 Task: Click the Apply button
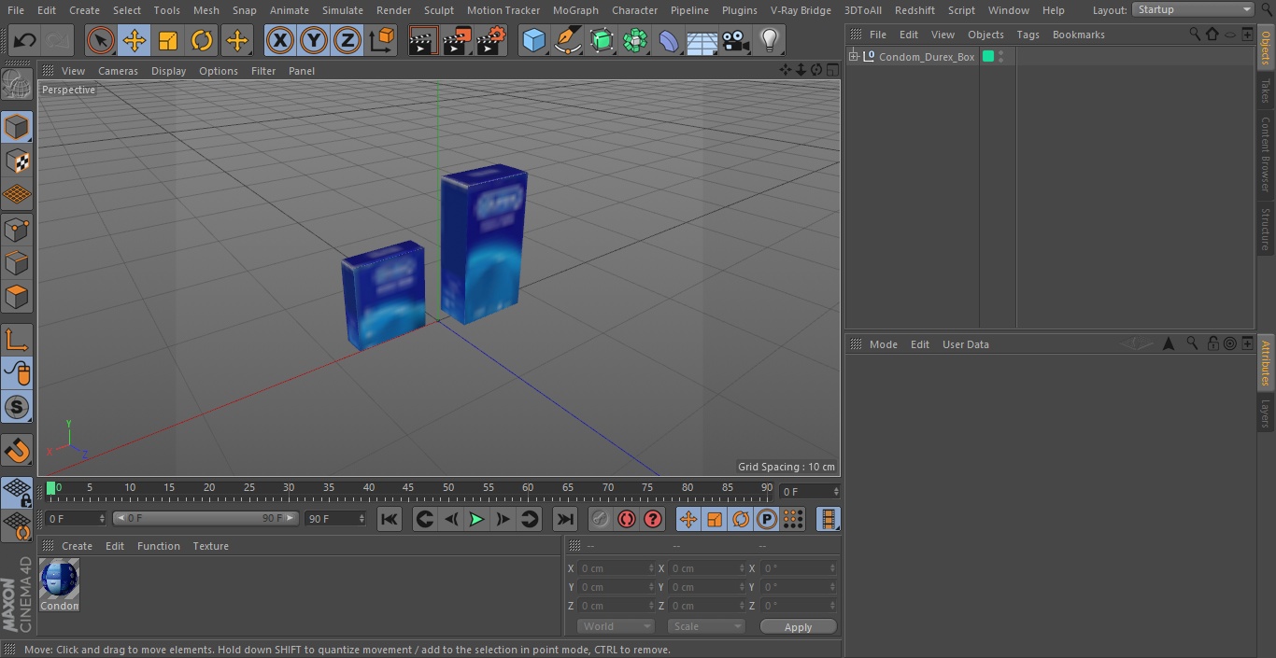[x=798, y=626]
